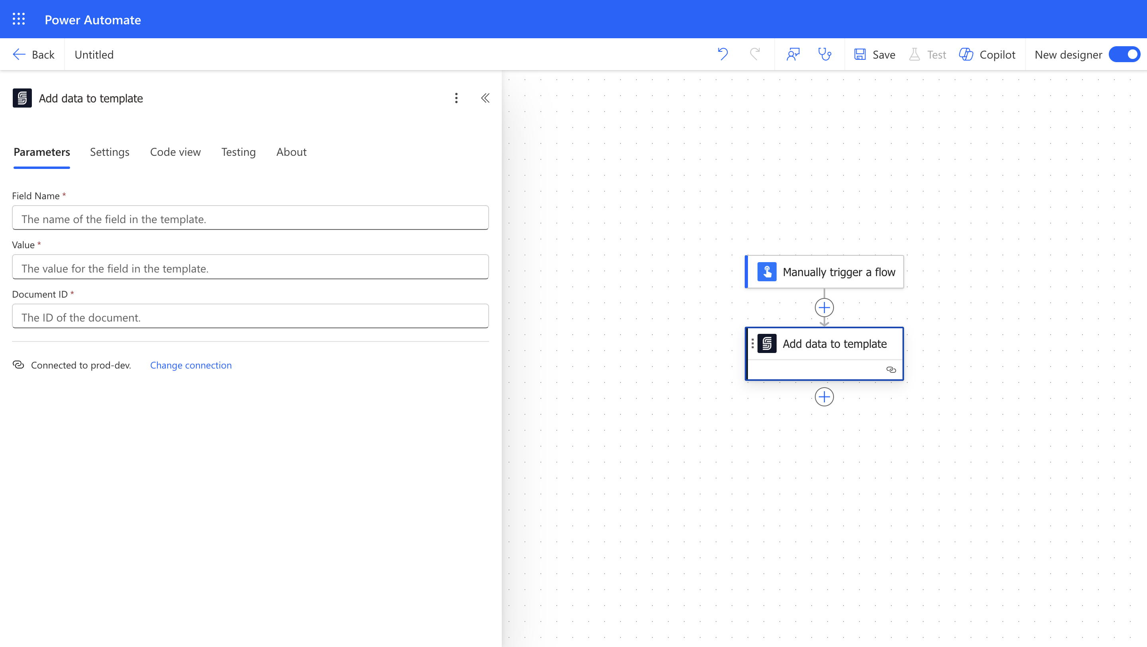The width and height of the screenshot is (1147, 647).
Task: Open the panel's three-dot more options menu
Action: click(456, 98)
